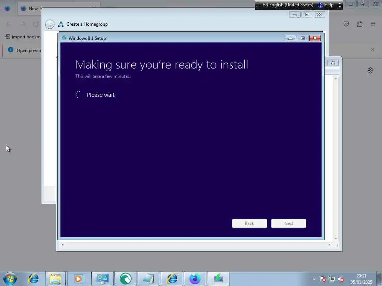The width and height of the screenshot is (382, 286).
Task: Close the Firefox browser window
Action: [375, 4]
